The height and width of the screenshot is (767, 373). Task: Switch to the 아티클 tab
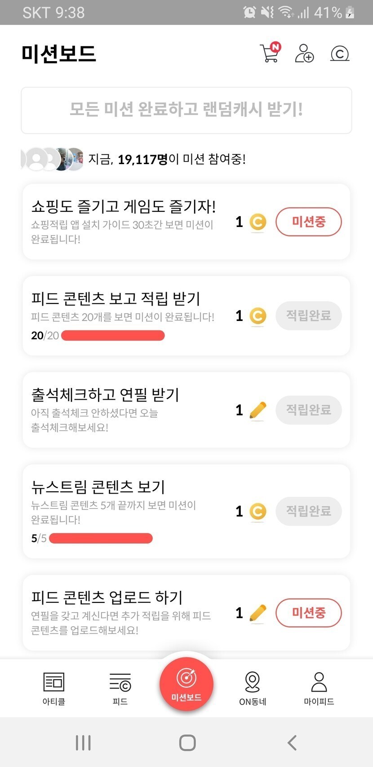[x=54, y=688]
